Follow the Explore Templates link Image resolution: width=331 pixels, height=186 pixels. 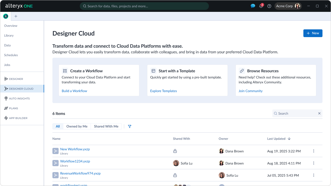[x=163, y=91]
